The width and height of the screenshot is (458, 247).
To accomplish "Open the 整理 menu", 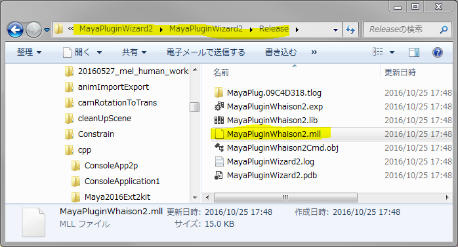I will 29,52.
